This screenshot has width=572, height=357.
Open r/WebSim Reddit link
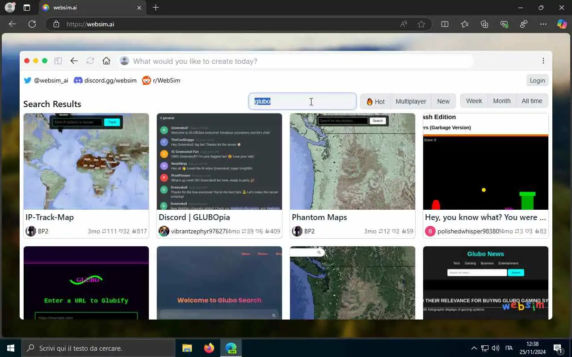pos(161,80)
